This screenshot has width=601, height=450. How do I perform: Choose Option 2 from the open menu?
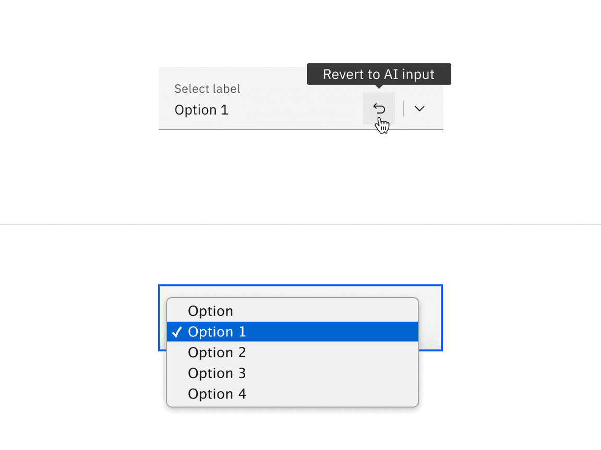pos(217,352)
